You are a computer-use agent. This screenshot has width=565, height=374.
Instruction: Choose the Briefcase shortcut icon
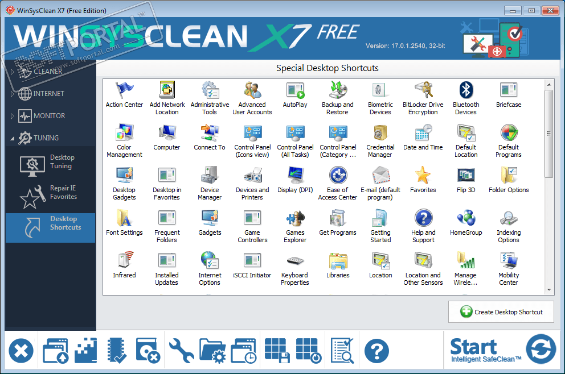[509, 94]
